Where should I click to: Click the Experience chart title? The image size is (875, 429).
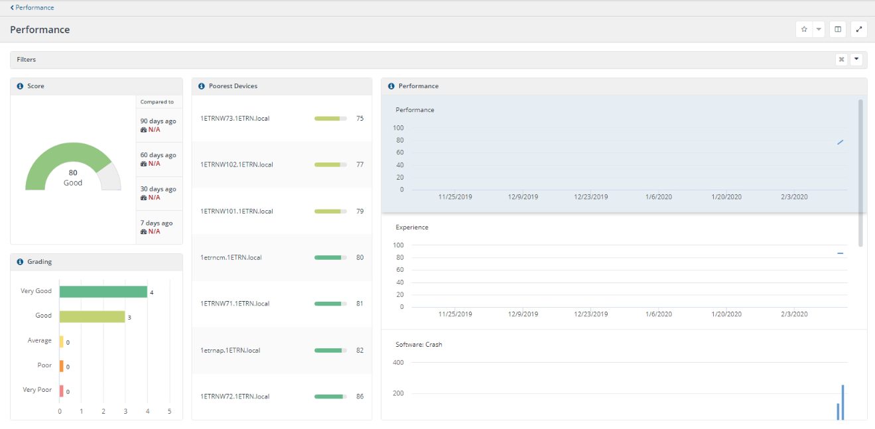click(412, 227)
